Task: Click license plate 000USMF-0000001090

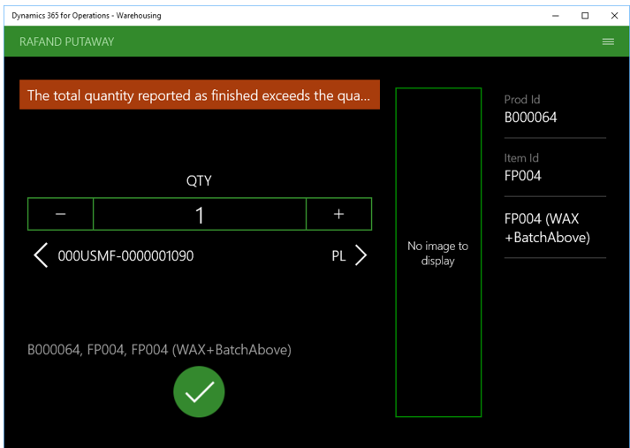Action: click(x=125, y=256)
